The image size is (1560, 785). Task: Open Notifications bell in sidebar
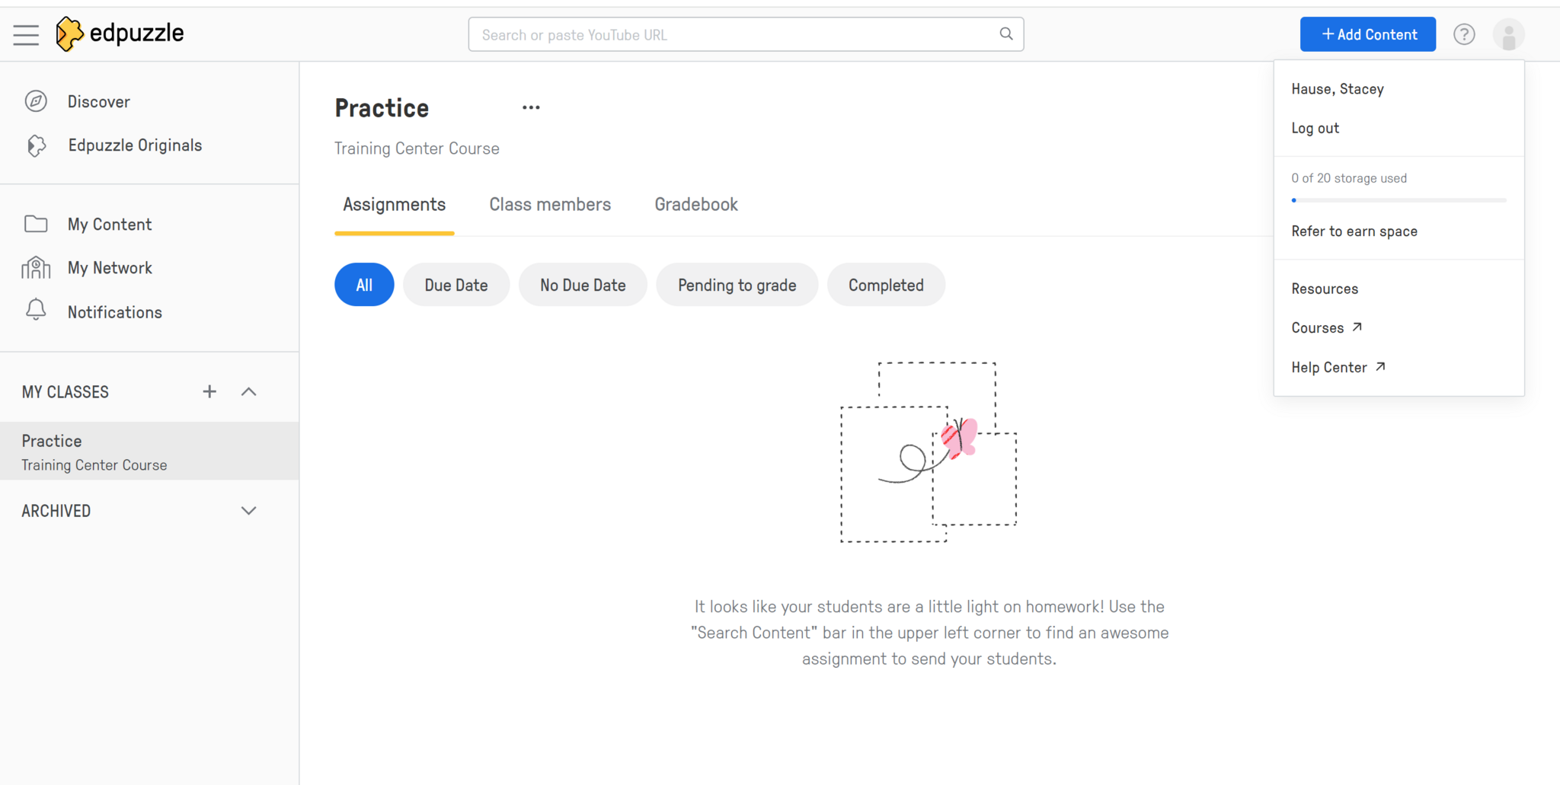(36, 311)
